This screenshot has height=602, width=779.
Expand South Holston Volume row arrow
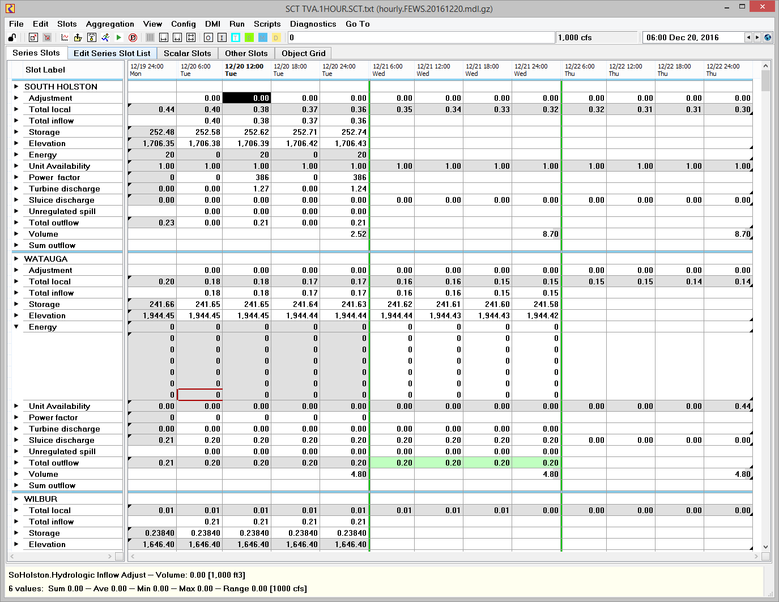pyautogui.click(x=16, y=234)
